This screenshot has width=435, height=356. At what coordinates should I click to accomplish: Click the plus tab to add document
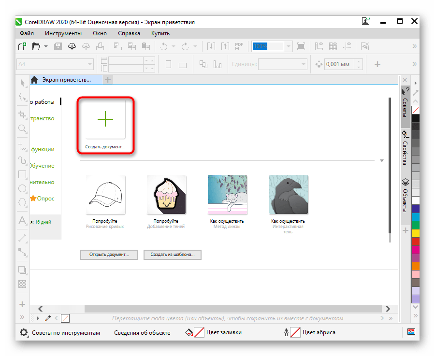click(x=108, y=80)
